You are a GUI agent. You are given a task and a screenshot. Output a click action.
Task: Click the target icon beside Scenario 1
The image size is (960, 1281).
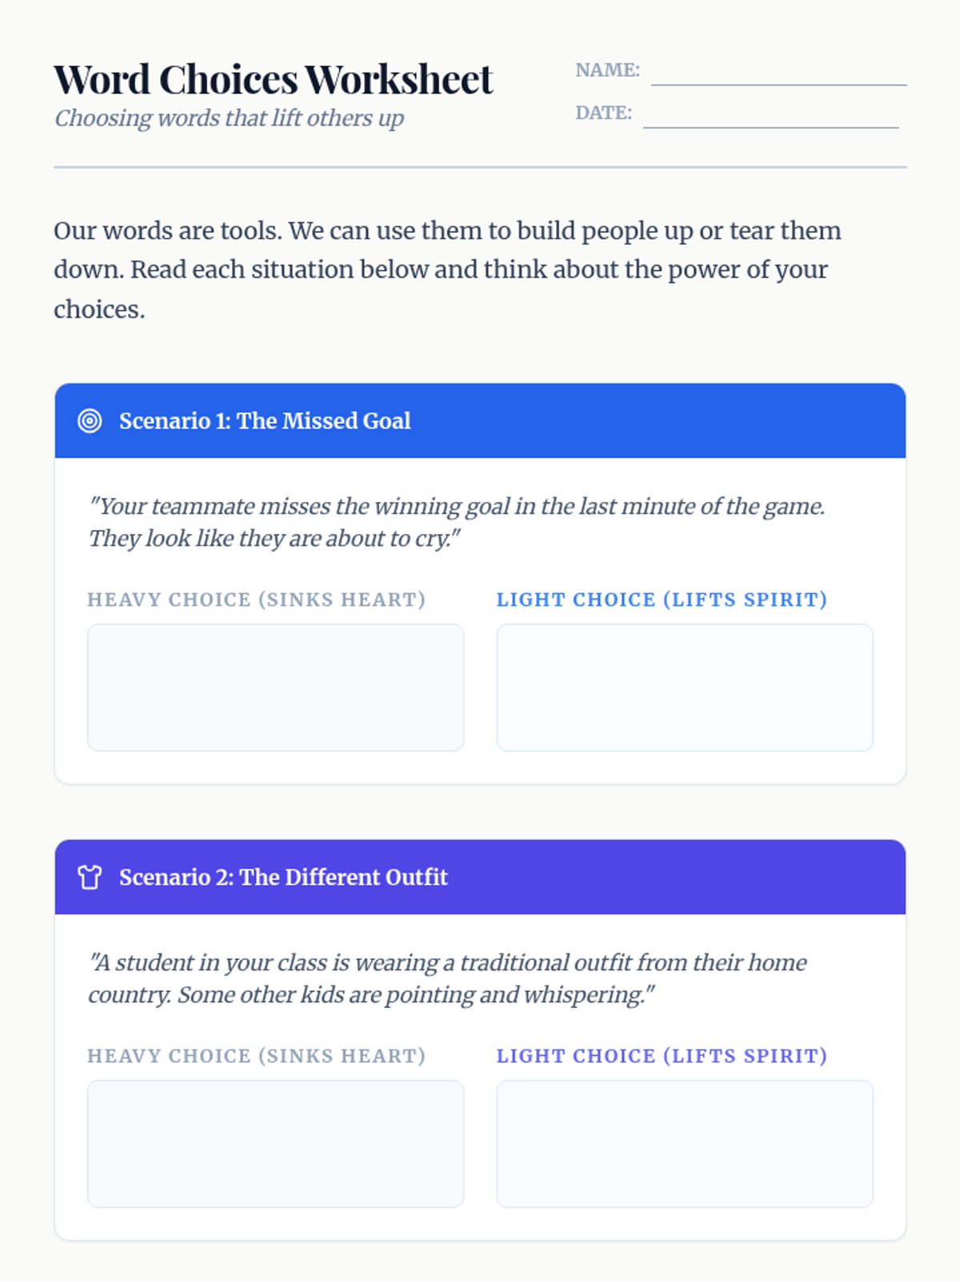click(90, 420)
